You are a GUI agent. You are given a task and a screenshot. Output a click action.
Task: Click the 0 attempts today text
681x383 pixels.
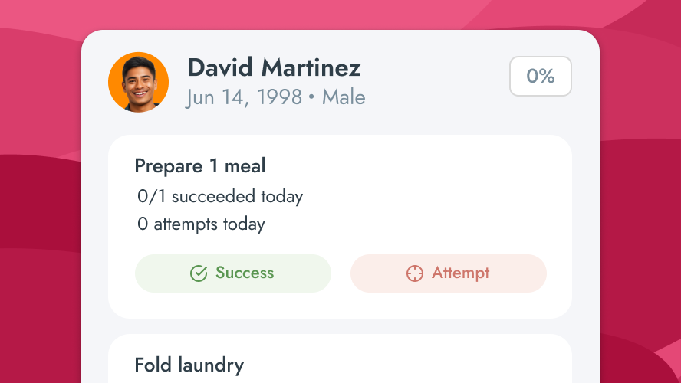tap(201, 224)
